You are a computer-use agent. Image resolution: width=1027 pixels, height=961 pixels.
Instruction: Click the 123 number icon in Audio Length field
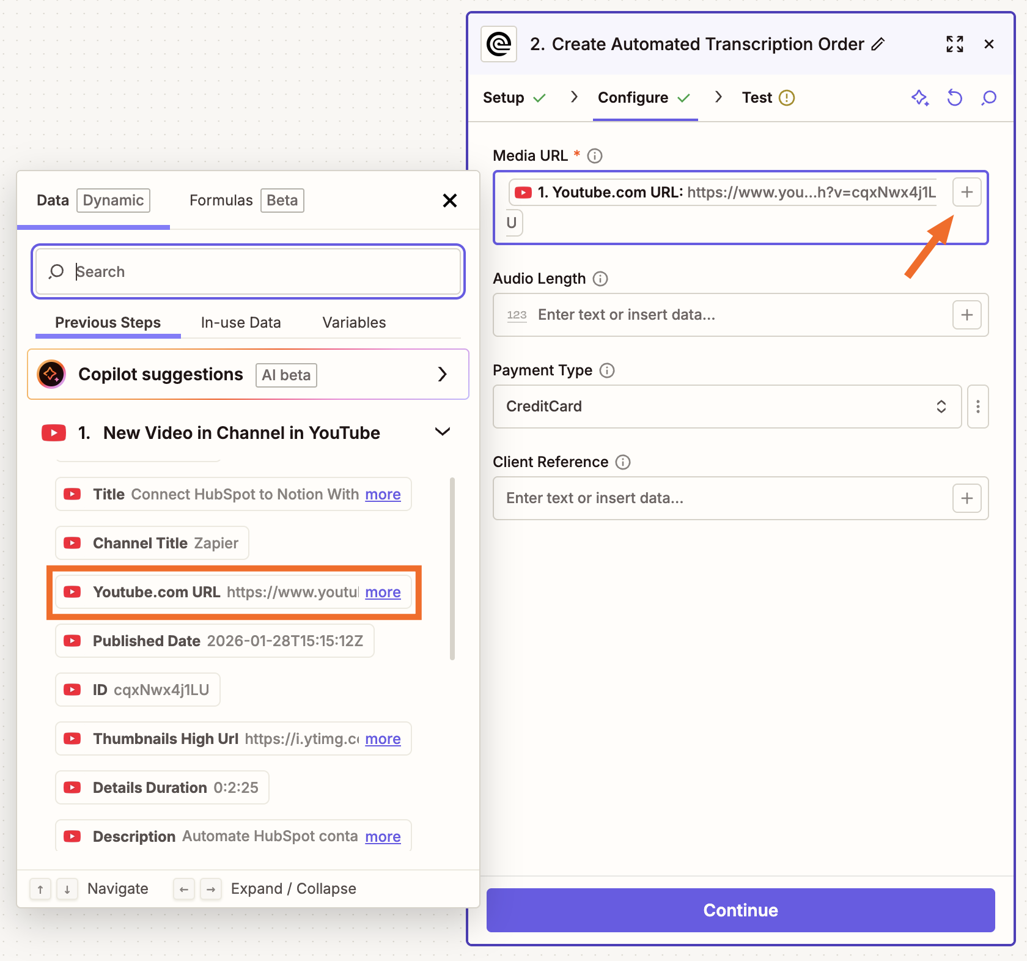pos(517,315)
